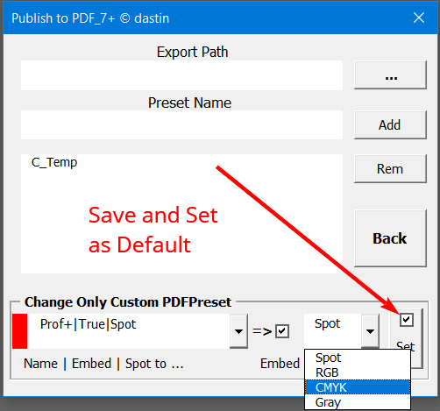Collapse the Spot dropdown with its arrow
Screen dimensions: 440x411
click(370, 331)
